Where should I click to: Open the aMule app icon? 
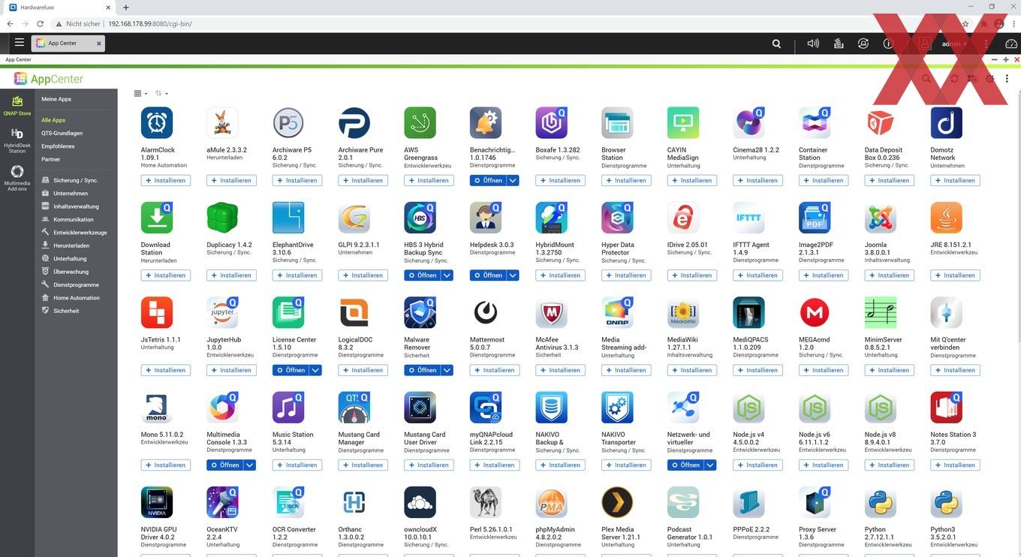[222, 122]
